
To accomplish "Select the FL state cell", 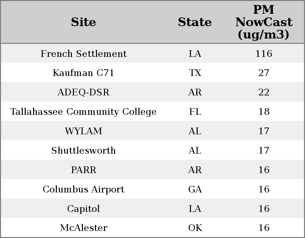I will coord(195,112).
